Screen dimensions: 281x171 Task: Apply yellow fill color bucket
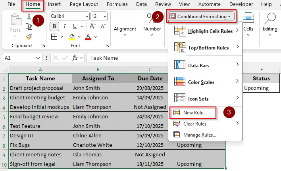[x=72, y=37]
